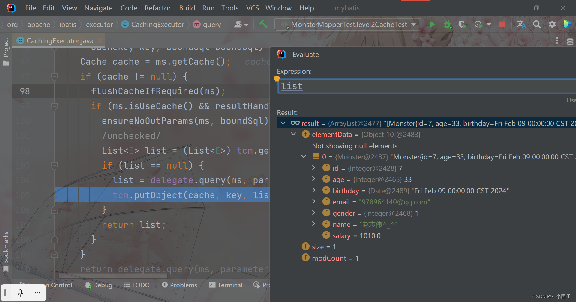576x302 pixels.
Task: Click the ibatis breadcrumb
Action: coord(68,25)
